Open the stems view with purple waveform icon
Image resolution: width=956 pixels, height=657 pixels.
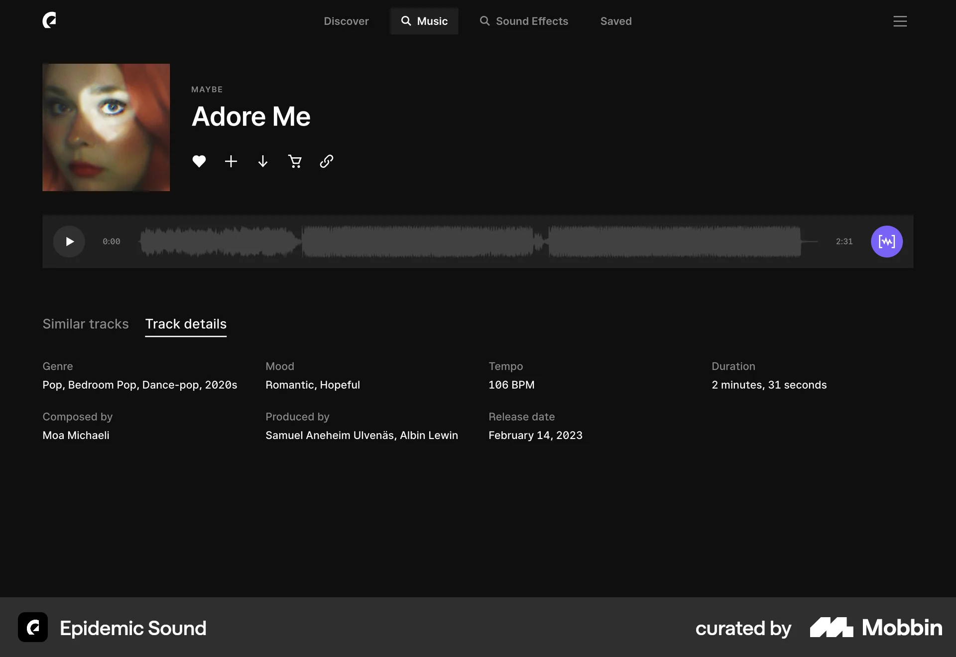886,241
